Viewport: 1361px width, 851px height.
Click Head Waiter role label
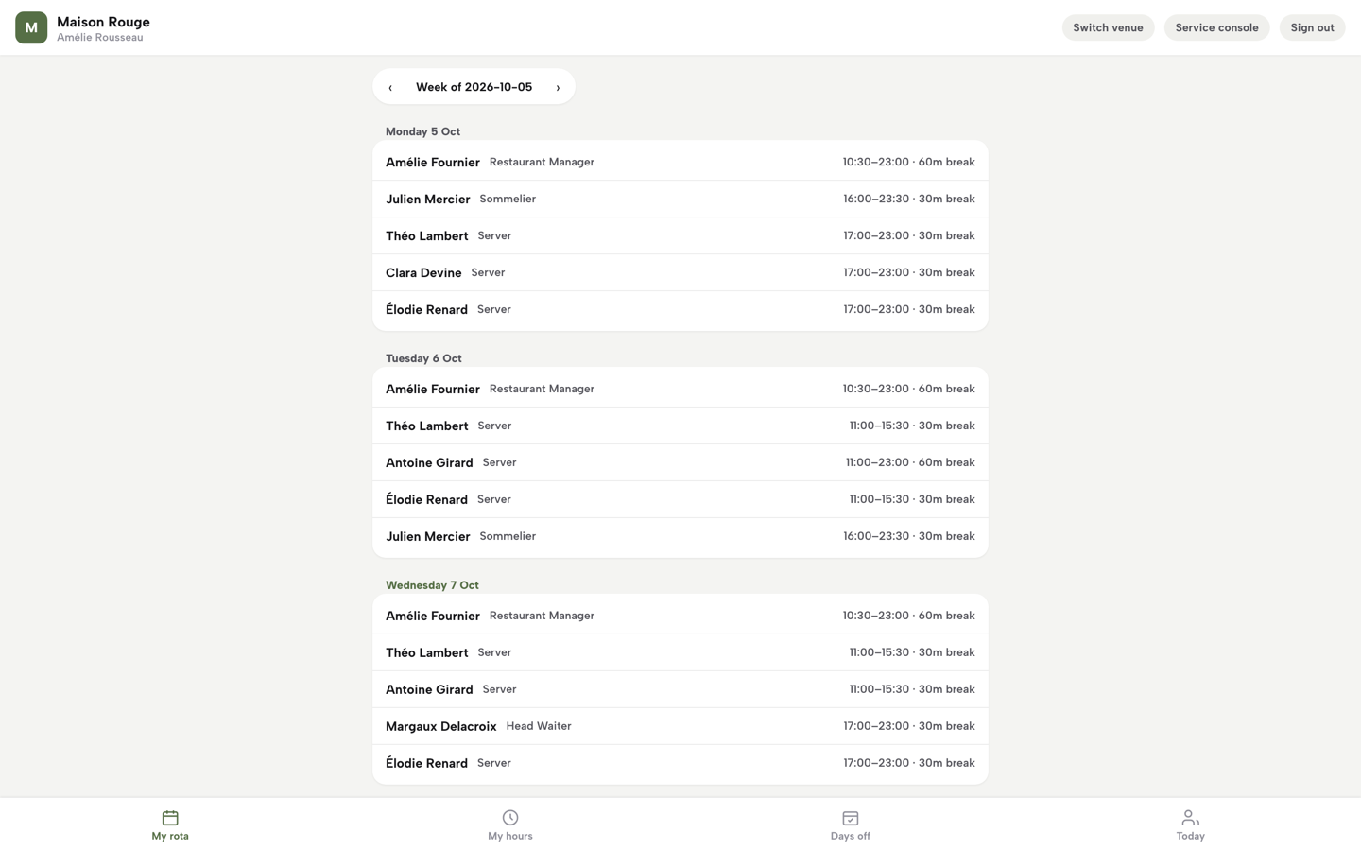[x=539, y=726]
